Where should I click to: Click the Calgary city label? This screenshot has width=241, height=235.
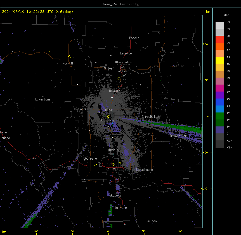112,168
